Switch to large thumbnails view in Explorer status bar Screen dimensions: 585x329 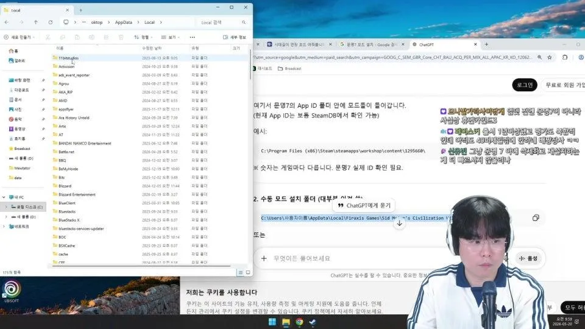pos(248,273)
